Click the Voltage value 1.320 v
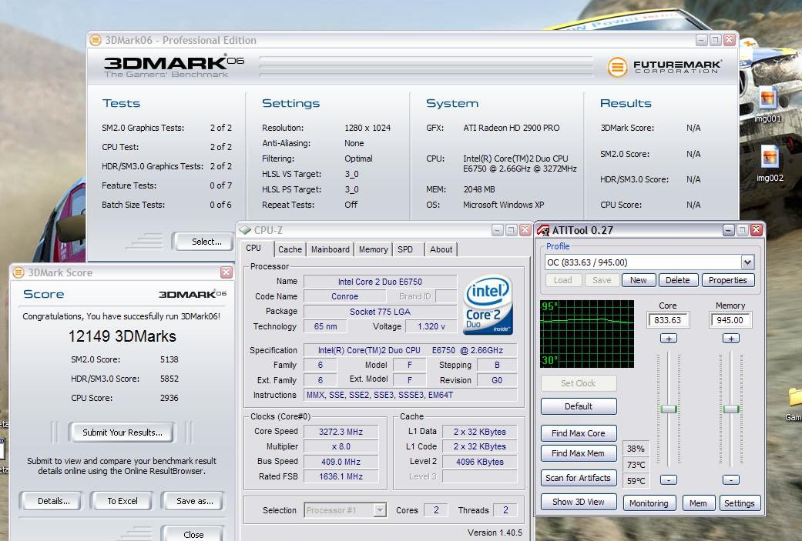The image size is (802, 541). pyautogui.click(x=431, y=326)
